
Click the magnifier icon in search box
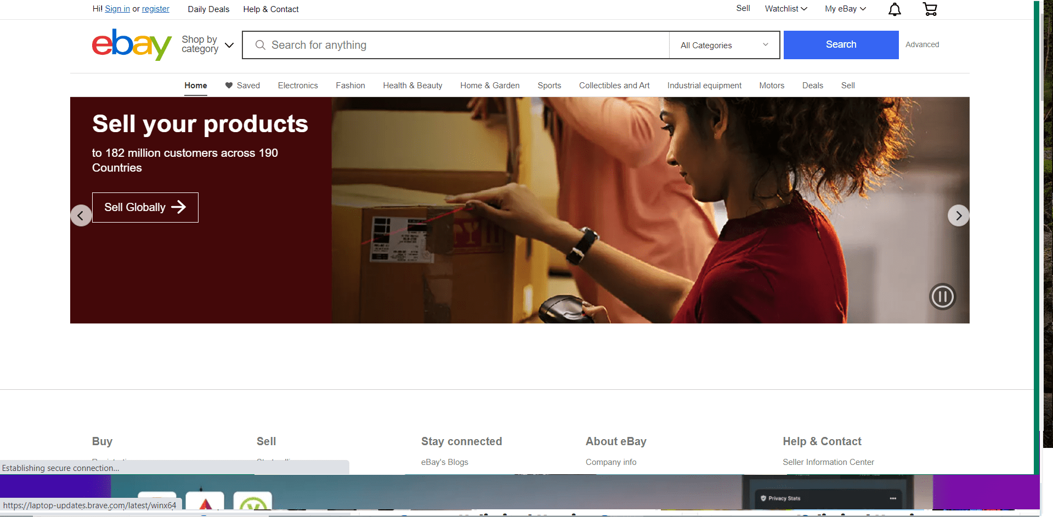click(261, 45)
